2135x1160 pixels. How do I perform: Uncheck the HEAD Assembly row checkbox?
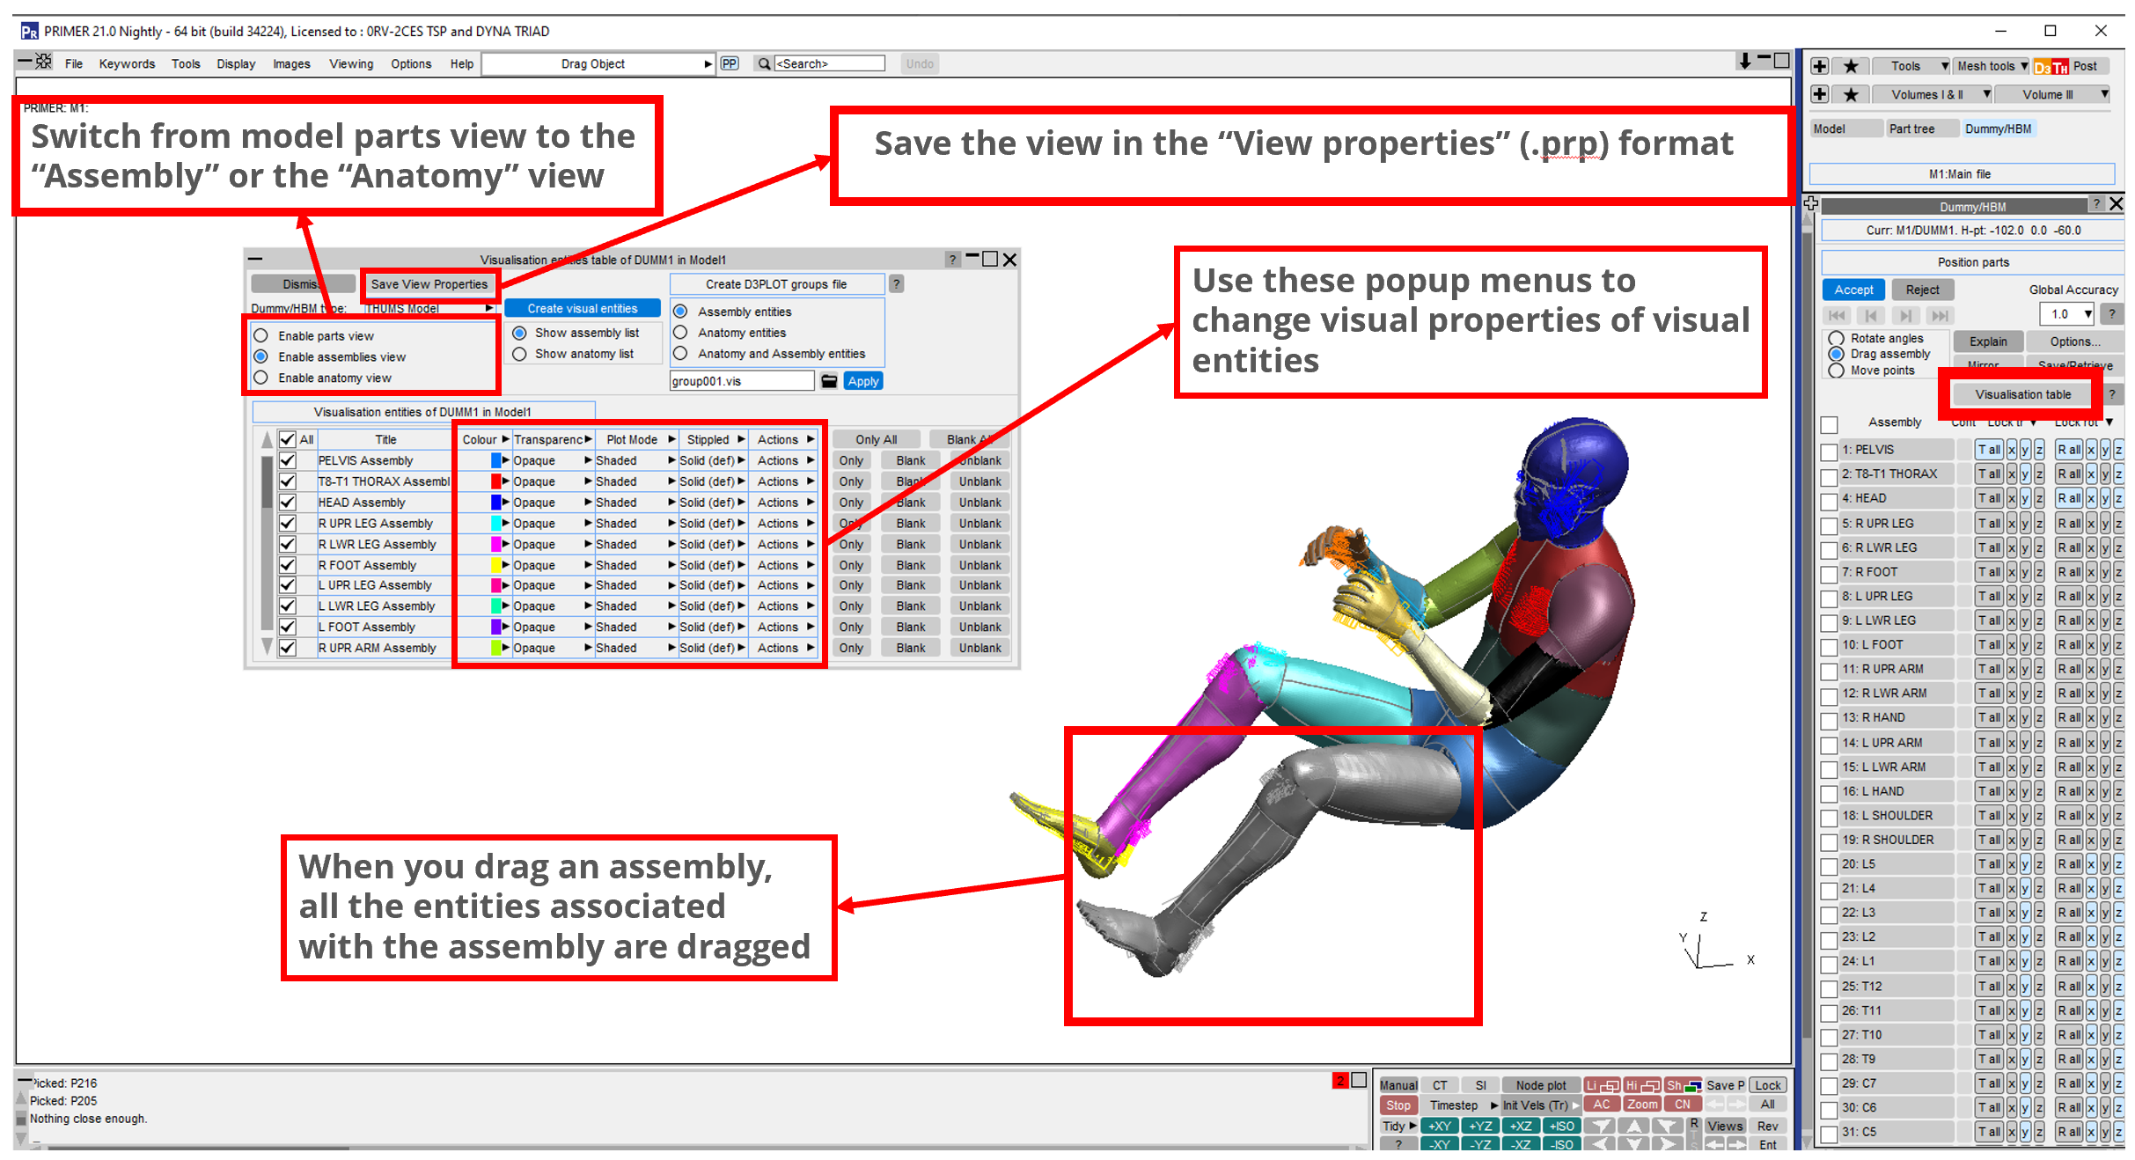(288, 502)
